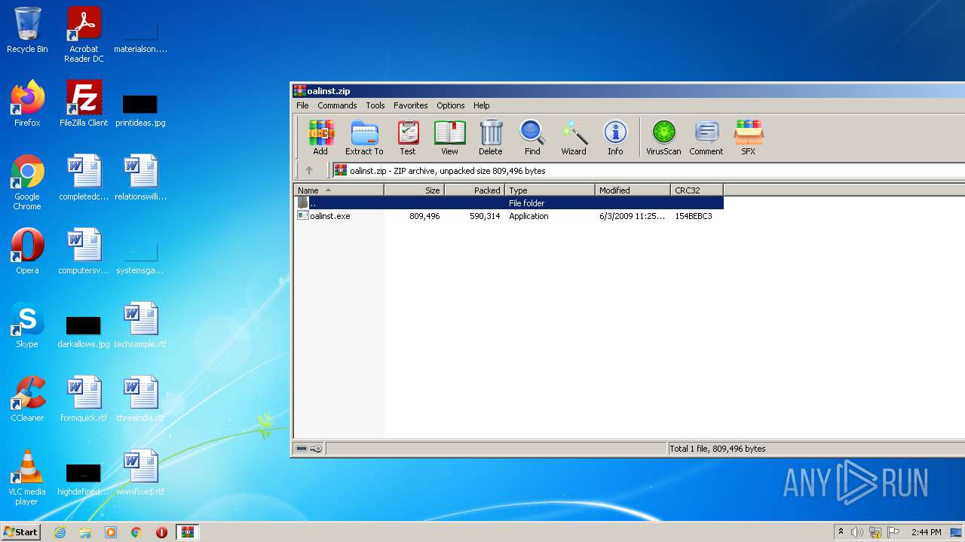
Task: Go up one folder level arrow
Action: (x=309, y=171)
